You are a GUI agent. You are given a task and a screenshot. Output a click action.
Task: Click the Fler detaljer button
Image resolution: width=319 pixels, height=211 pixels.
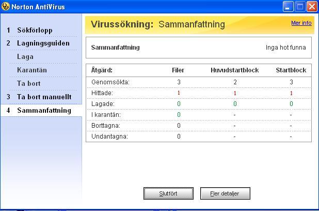(226, 193)
